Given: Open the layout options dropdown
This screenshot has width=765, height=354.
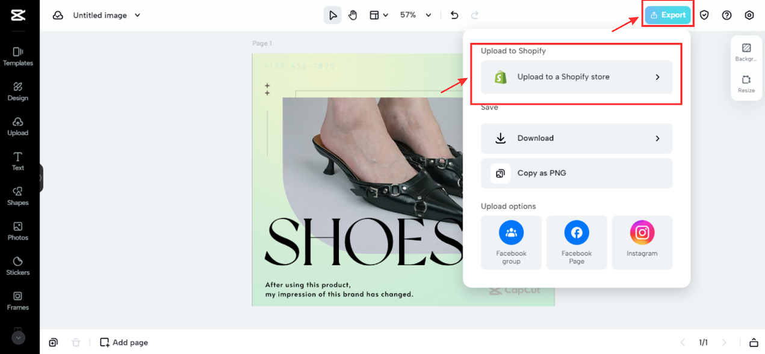Looking at the screenshot, I should coord(379,15).
